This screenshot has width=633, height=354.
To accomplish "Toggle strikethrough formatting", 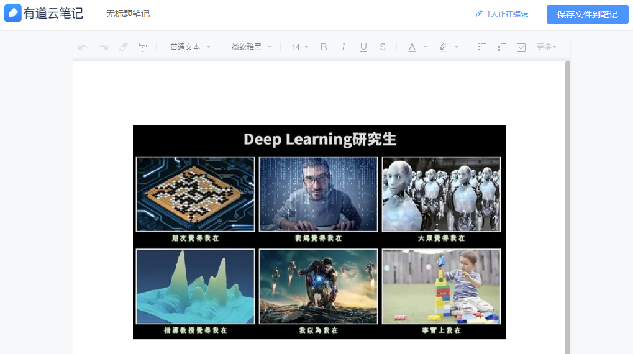I will click(x=383, y=47).
